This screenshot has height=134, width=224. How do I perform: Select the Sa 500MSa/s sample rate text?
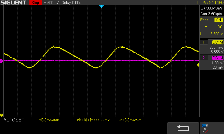point(212,8)
